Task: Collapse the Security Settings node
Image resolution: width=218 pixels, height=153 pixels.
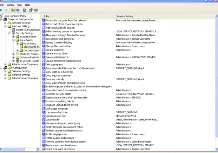Action: tap(9, 33)
